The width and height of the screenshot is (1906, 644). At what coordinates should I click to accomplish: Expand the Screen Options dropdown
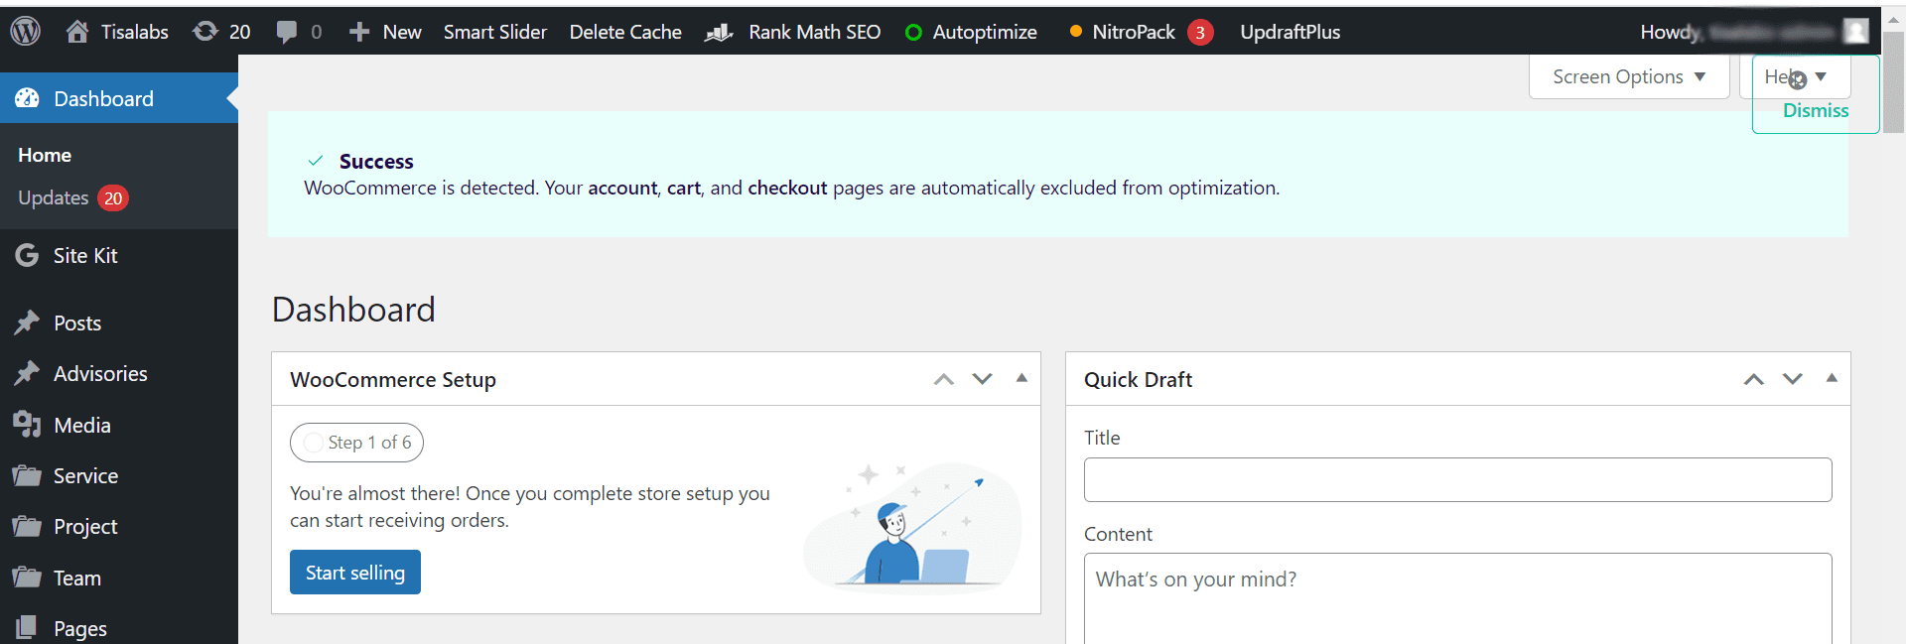click(1629, 76)
